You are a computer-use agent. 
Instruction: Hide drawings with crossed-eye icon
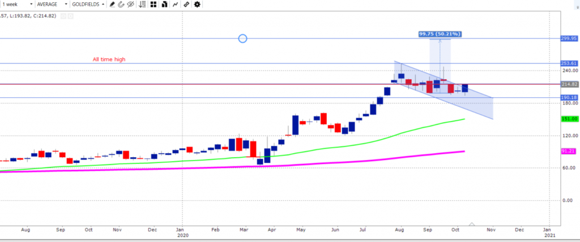tap(130, 4)
